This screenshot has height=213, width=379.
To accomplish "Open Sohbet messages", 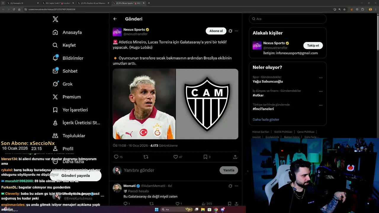I will [65, 71].
